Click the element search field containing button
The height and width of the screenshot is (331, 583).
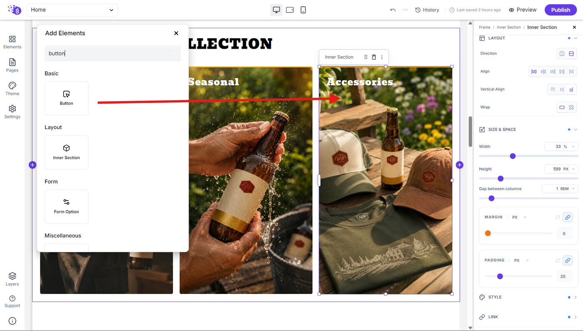[x=112, y=54]
